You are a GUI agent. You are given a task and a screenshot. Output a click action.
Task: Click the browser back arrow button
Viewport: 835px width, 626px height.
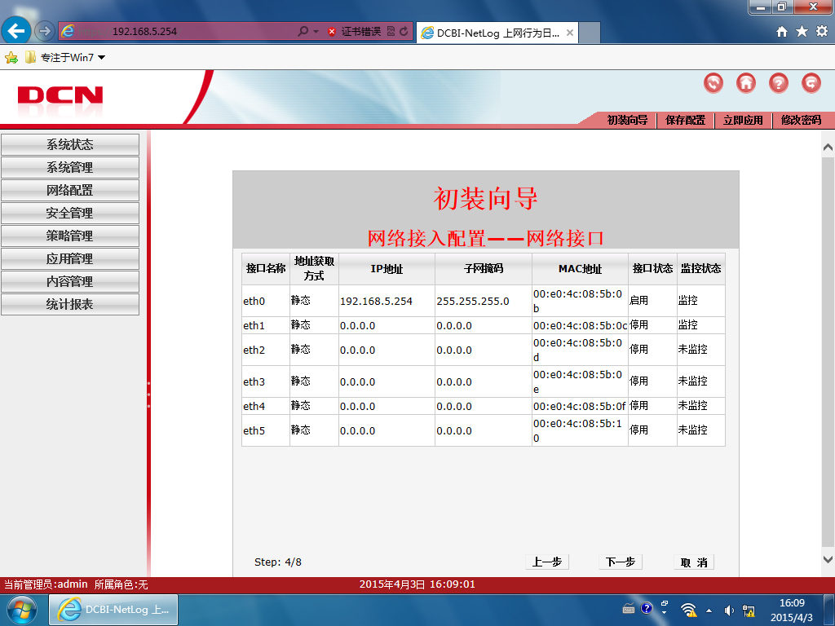16,31
